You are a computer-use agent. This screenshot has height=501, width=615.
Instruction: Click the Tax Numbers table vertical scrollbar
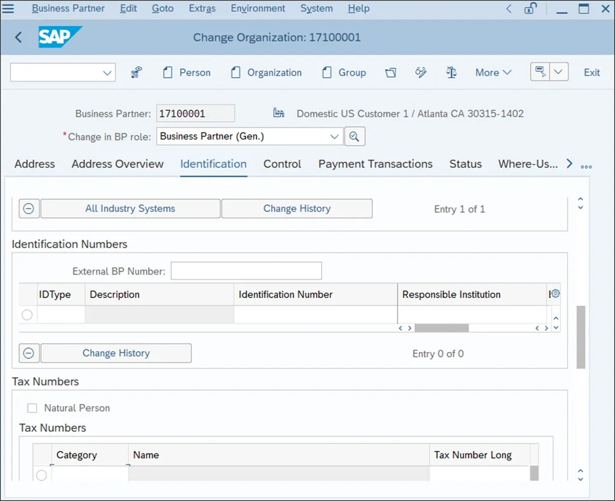(x=534, y=473)
